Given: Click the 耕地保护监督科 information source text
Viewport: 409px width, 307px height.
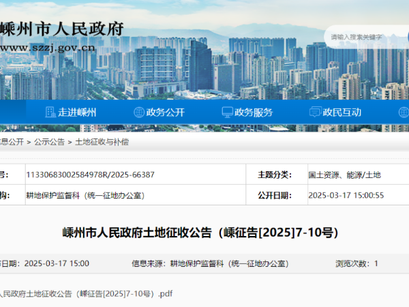Looking at the screenshot, I should pyautogui.click(x=228, y=263).
